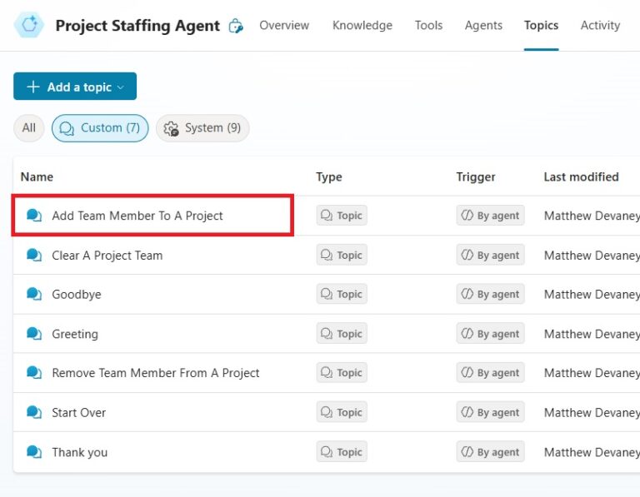Open the Add a topic dropdown
This screenshot has width=640, height=497.
(75, 87)
